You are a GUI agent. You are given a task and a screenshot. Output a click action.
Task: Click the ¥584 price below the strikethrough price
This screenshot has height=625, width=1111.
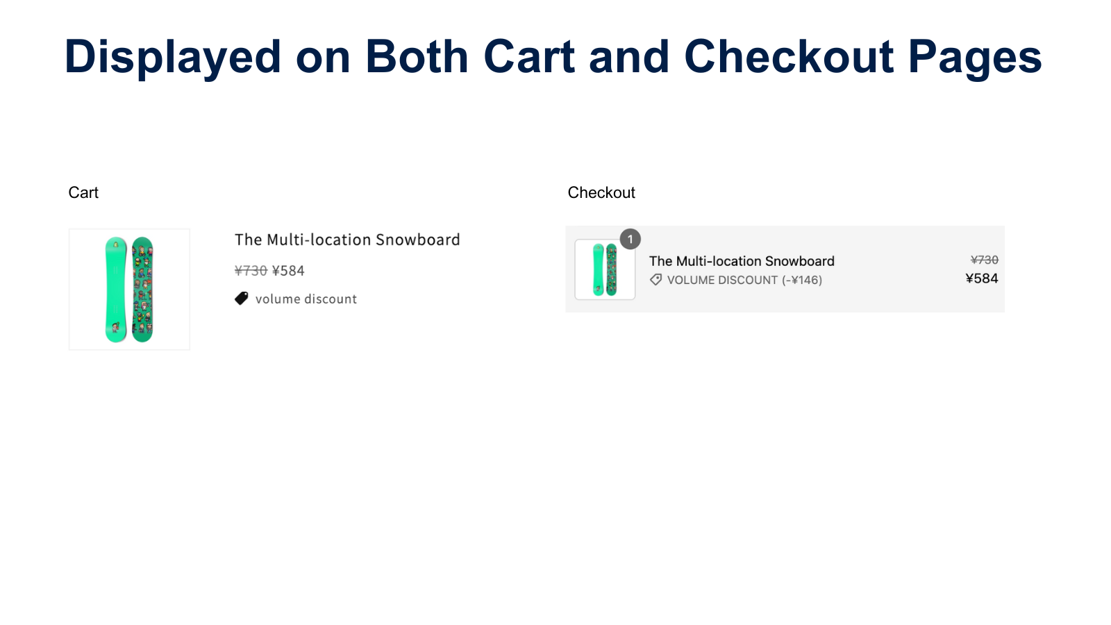pos(288,270)
